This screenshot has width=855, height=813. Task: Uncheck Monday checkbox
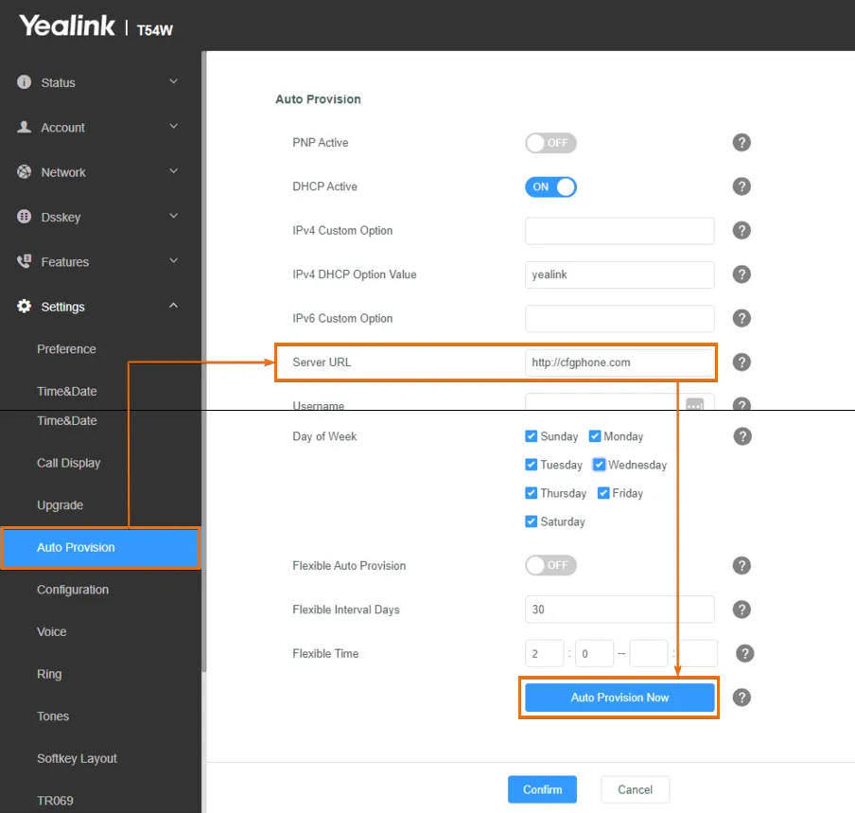click(595, 436)
